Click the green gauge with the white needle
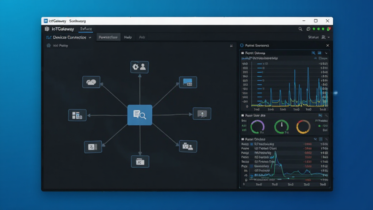 [282, 127]
